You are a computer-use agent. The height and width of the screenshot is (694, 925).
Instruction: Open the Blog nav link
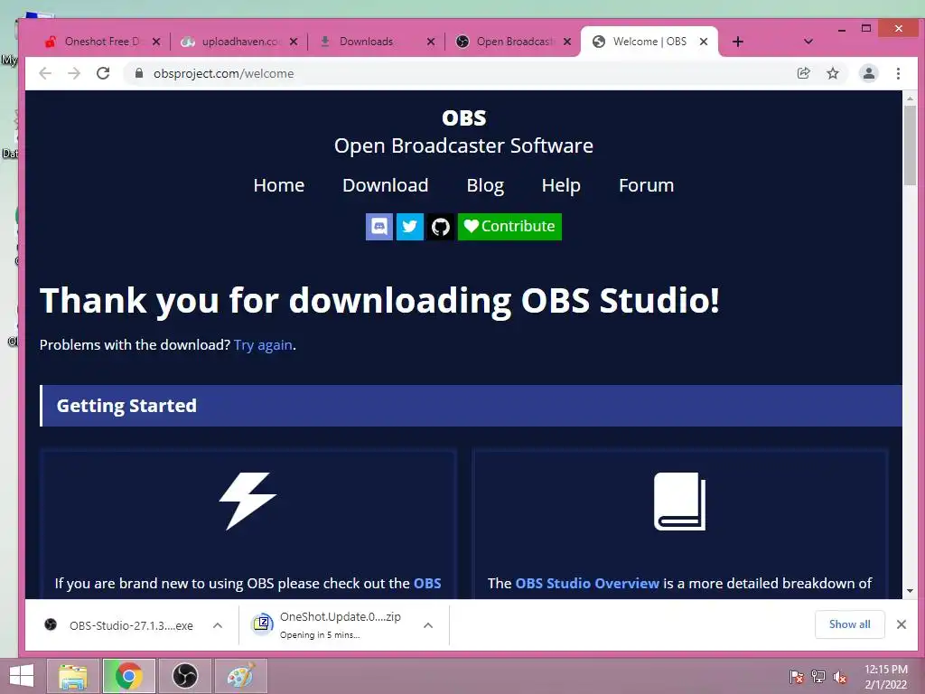485,185
